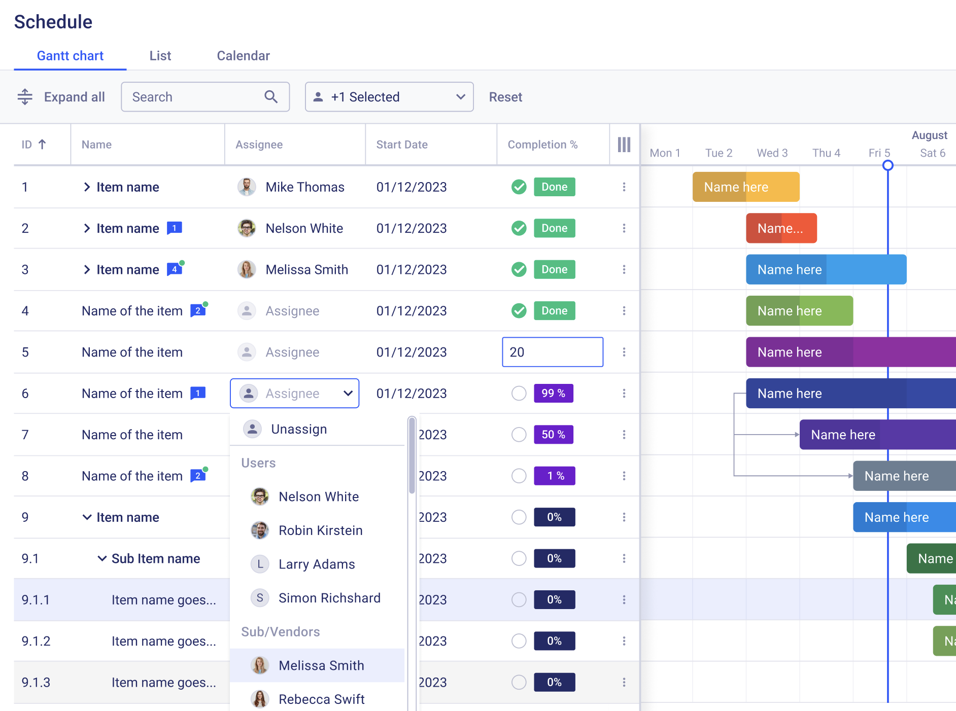This screenshot has height=711, width=956.
Task: Open the more options menu for row 9.1
Action: pos(624,558)
